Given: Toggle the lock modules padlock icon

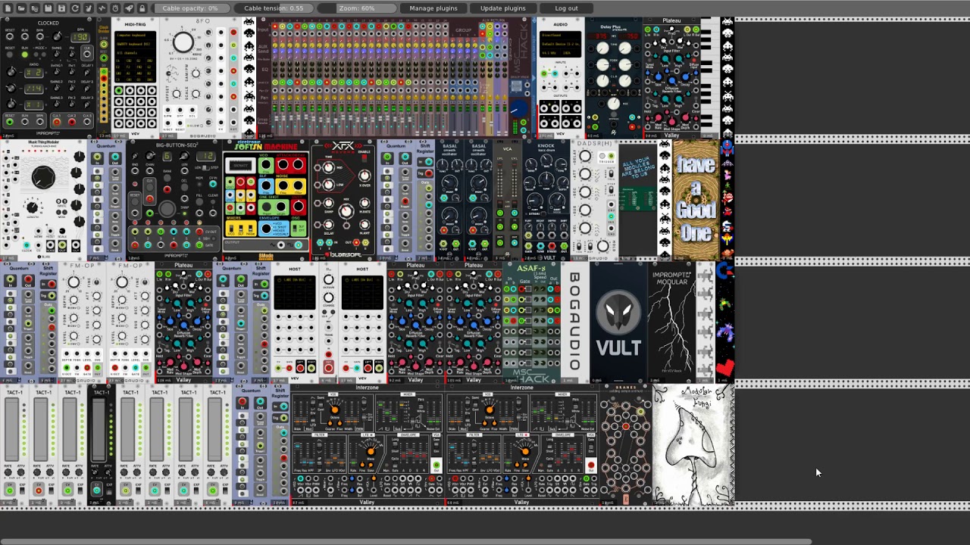Looking at the screenshot, I should (x=142, y=8).
